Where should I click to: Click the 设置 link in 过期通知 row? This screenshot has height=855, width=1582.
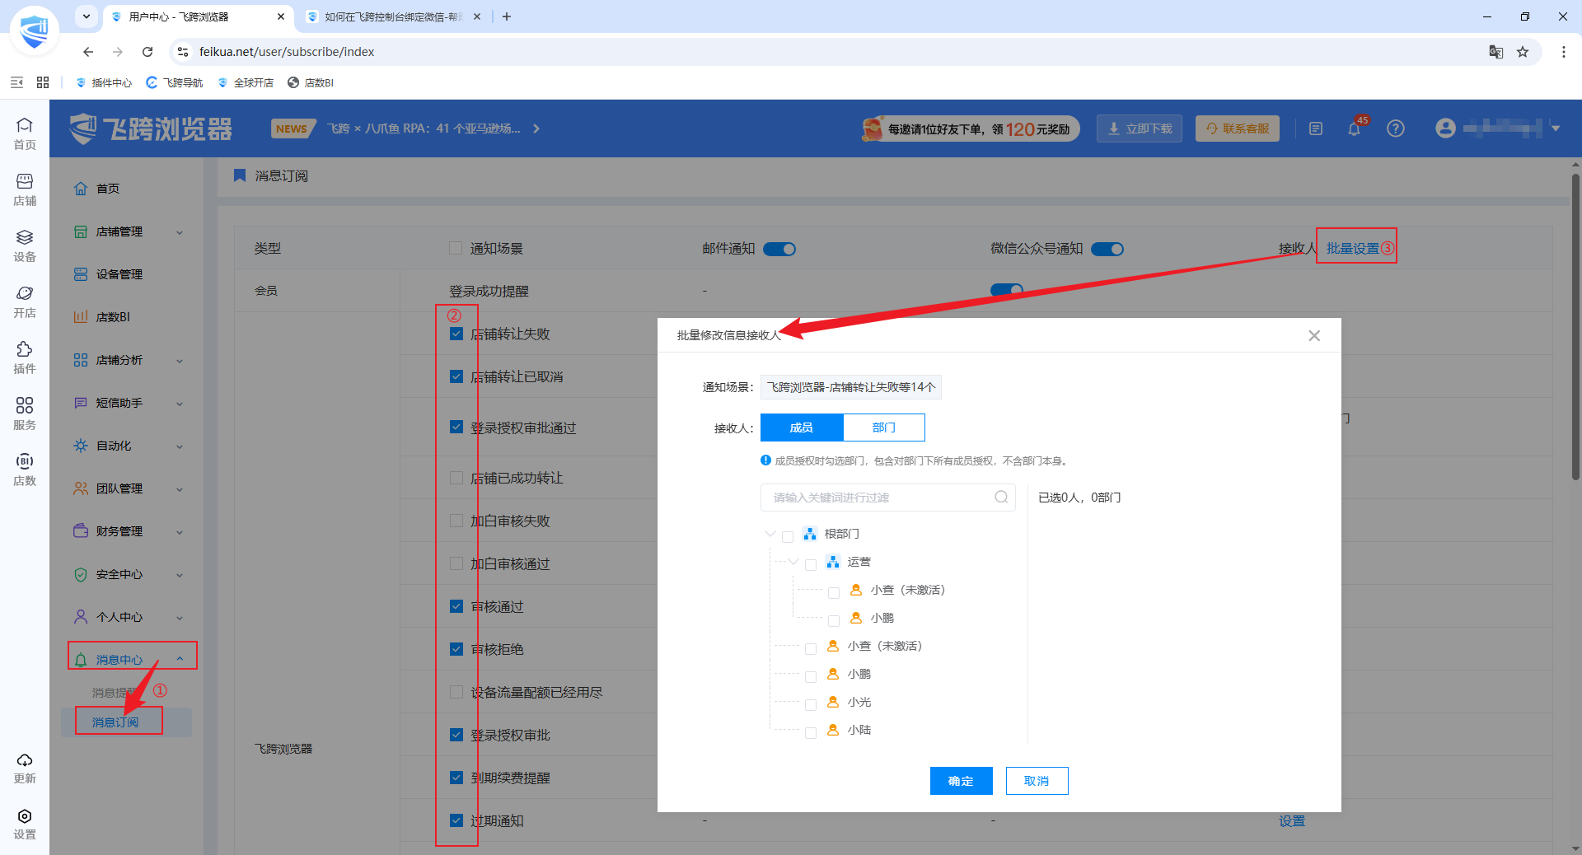coord(1291,820)
